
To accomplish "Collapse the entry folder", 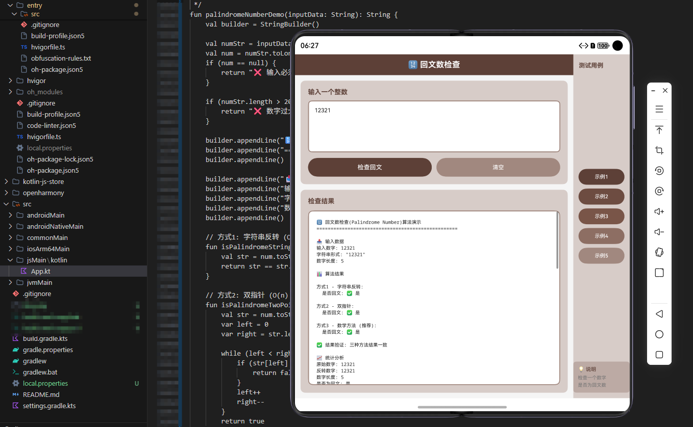I will point(10,5).
